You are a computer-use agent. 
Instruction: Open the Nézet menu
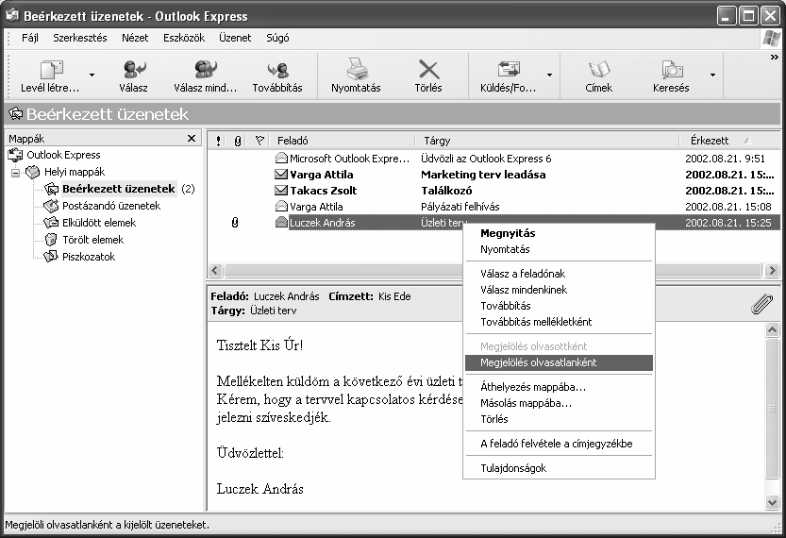click(x=135, y=38)
